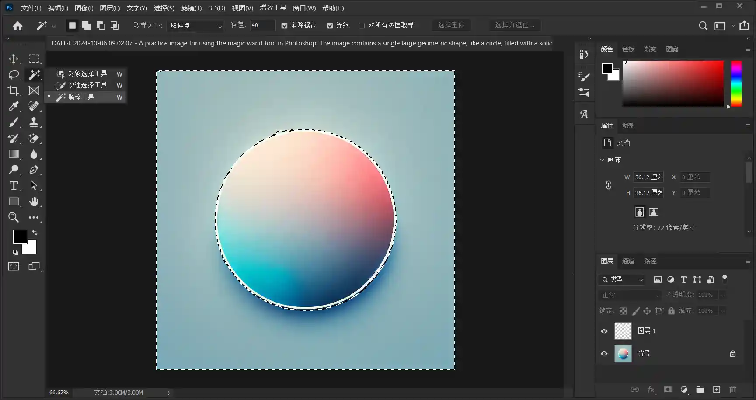Select the Spot Healing Brush tool

point(34,106)
